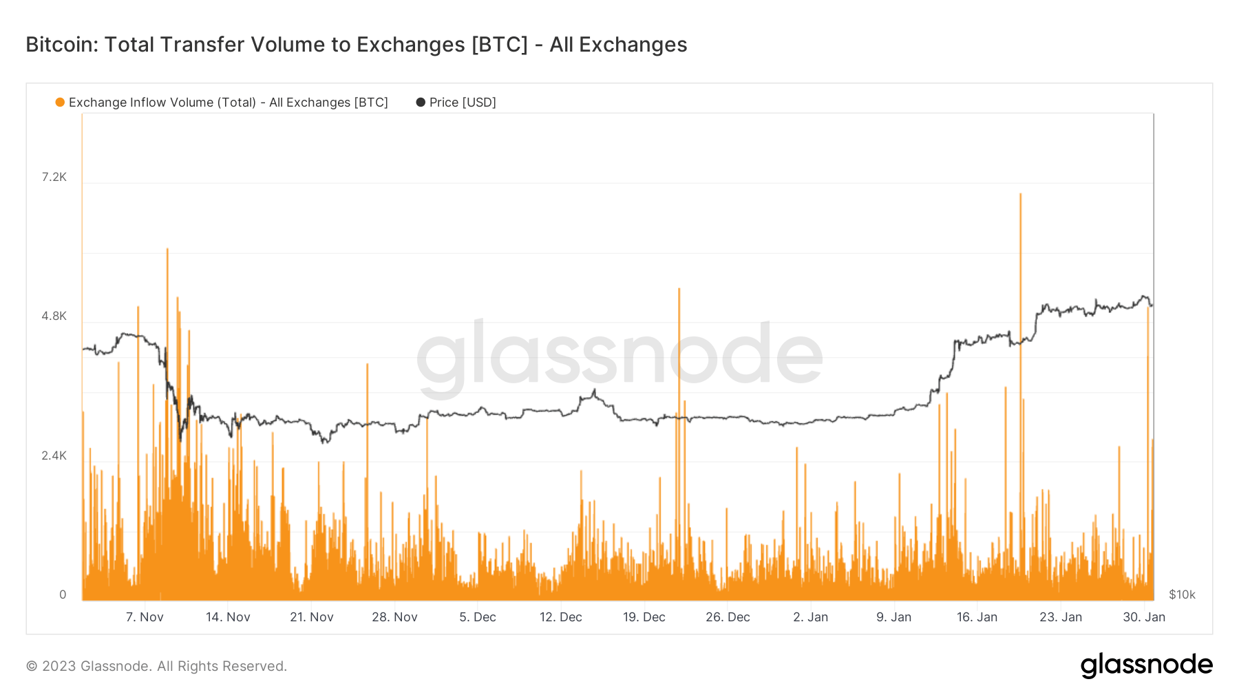The image size is (1239, 697).
Task: Toggle the Exchange Inflow Volume legend series
Action: [228, 103]
